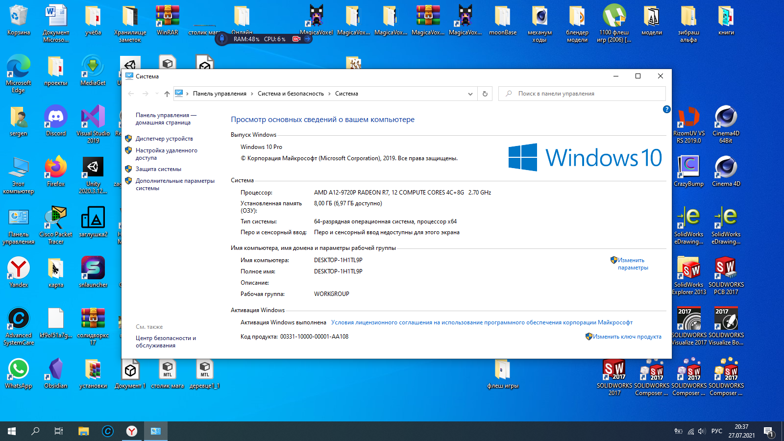Open Настройка удаленного доступа link
The width and height of the screenshot is (784, 441).
pos(167,154)
